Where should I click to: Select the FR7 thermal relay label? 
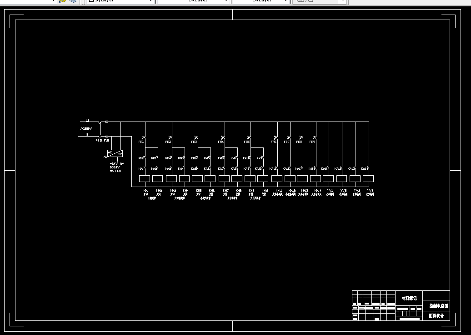coord(286,142)
